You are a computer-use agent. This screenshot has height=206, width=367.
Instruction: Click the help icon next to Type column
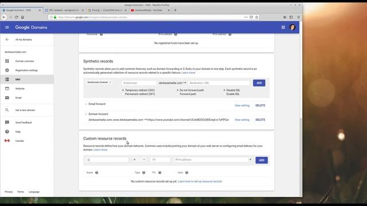pos(144,173)
